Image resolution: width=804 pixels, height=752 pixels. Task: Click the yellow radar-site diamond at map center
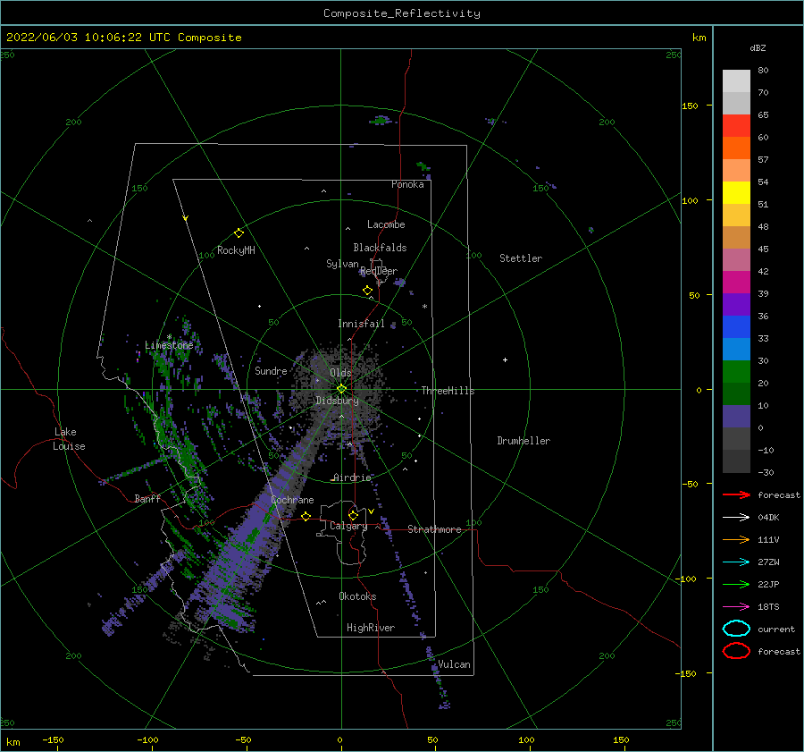(x=341, y=389)
